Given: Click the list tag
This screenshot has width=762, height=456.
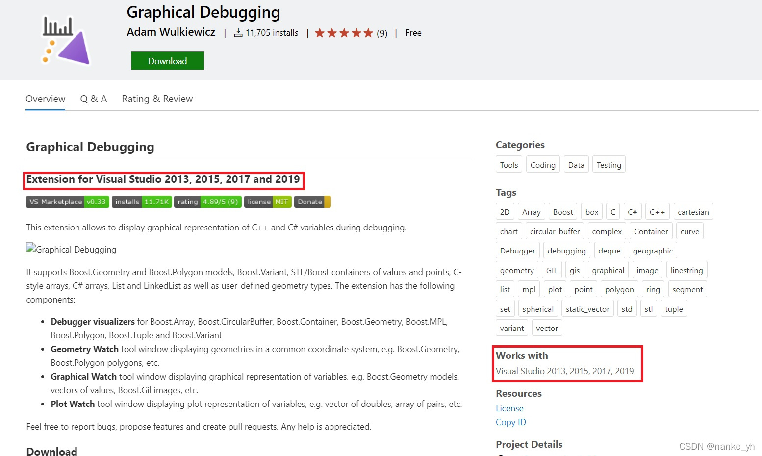Looking at the screenshot, I should (x=505, y=289).
